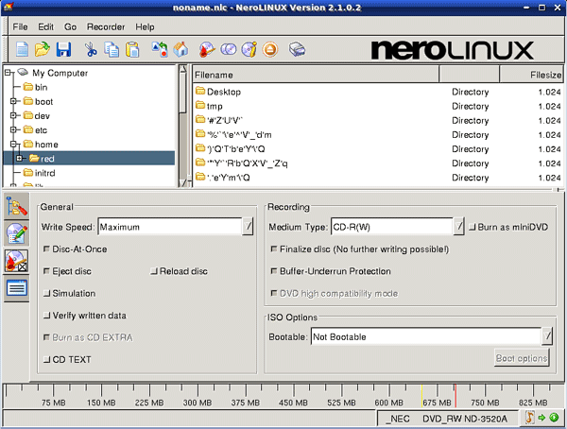Select the tmp directory row
Image resolution: width=567 pixels, height=429 pixels.
click(377, 106)
